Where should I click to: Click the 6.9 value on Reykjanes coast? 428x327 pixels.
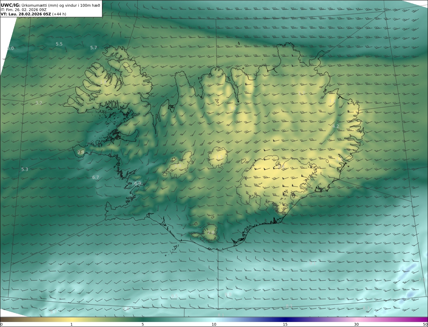point(138,184)
